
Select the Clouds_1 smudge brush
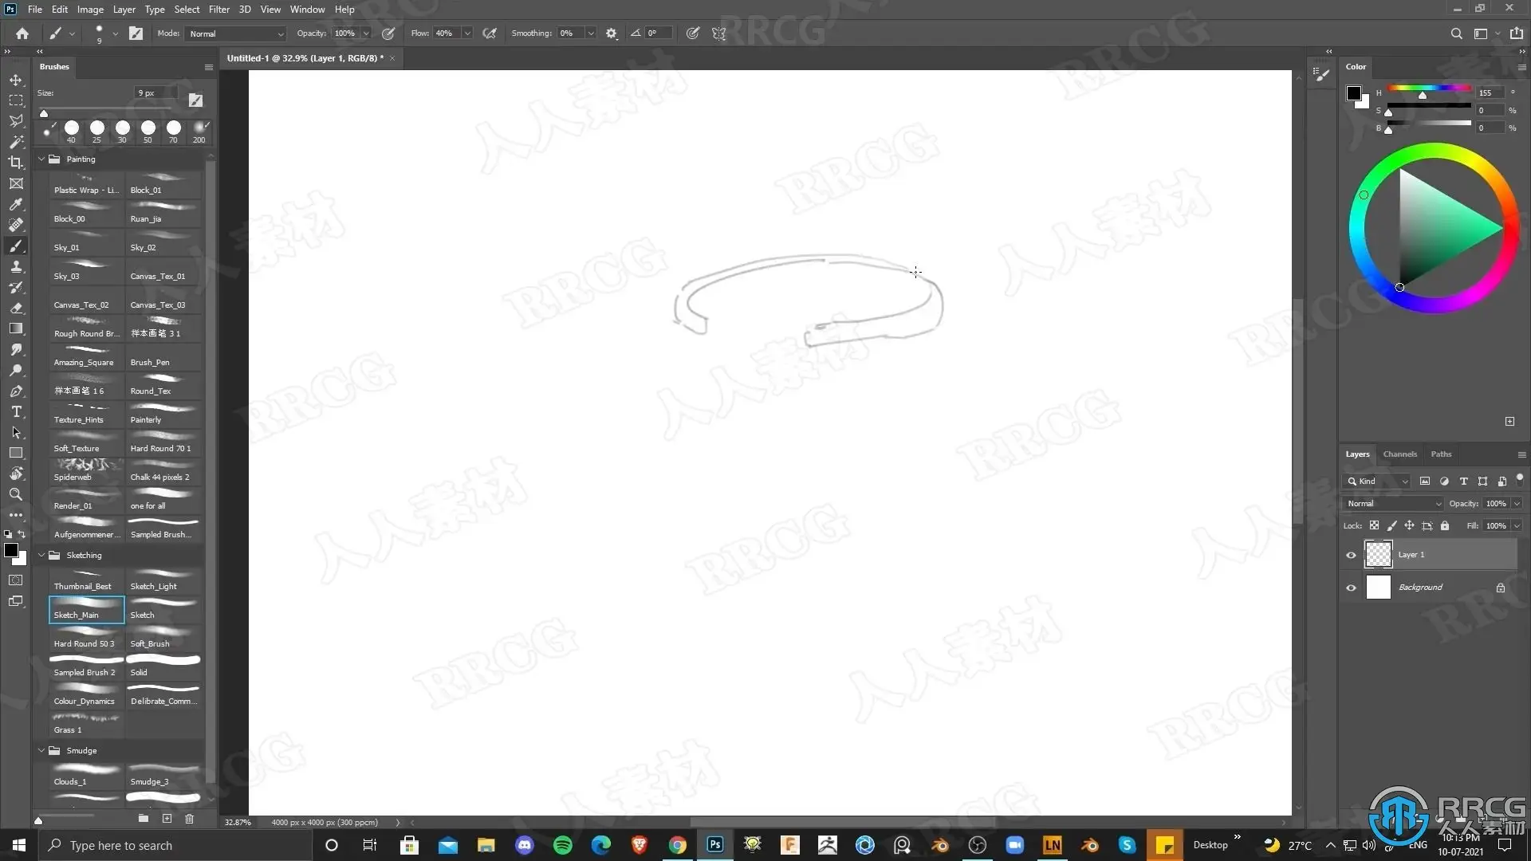[86, 775]
